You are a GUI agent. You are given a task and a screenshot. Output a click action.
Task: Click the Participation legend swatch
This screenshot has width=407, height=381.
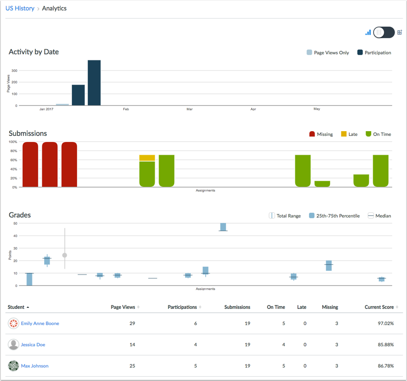pos(360,53)
